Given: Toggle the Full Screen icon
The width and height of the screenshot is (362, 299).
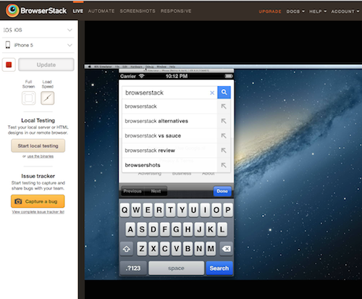Looking at the screenshot, I should coord(29,98).
